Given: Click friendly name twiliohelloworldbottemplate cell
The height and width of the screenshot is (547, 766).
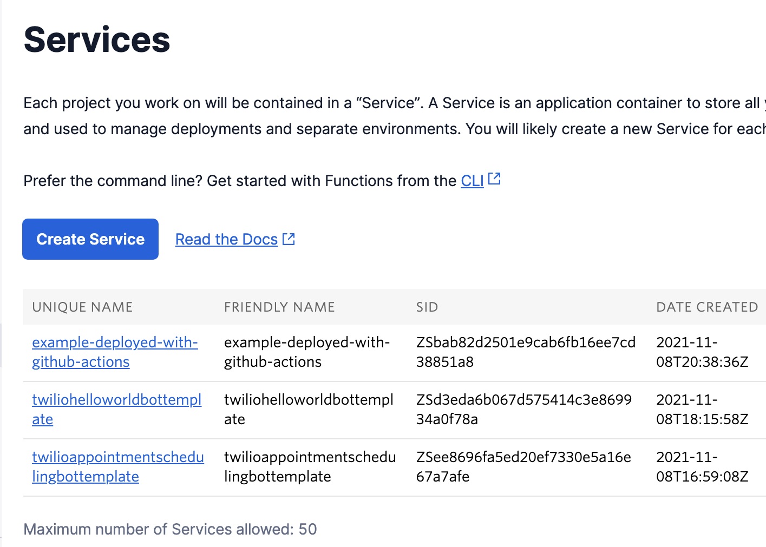Looking at the screenshot, I should coord(309,409).
